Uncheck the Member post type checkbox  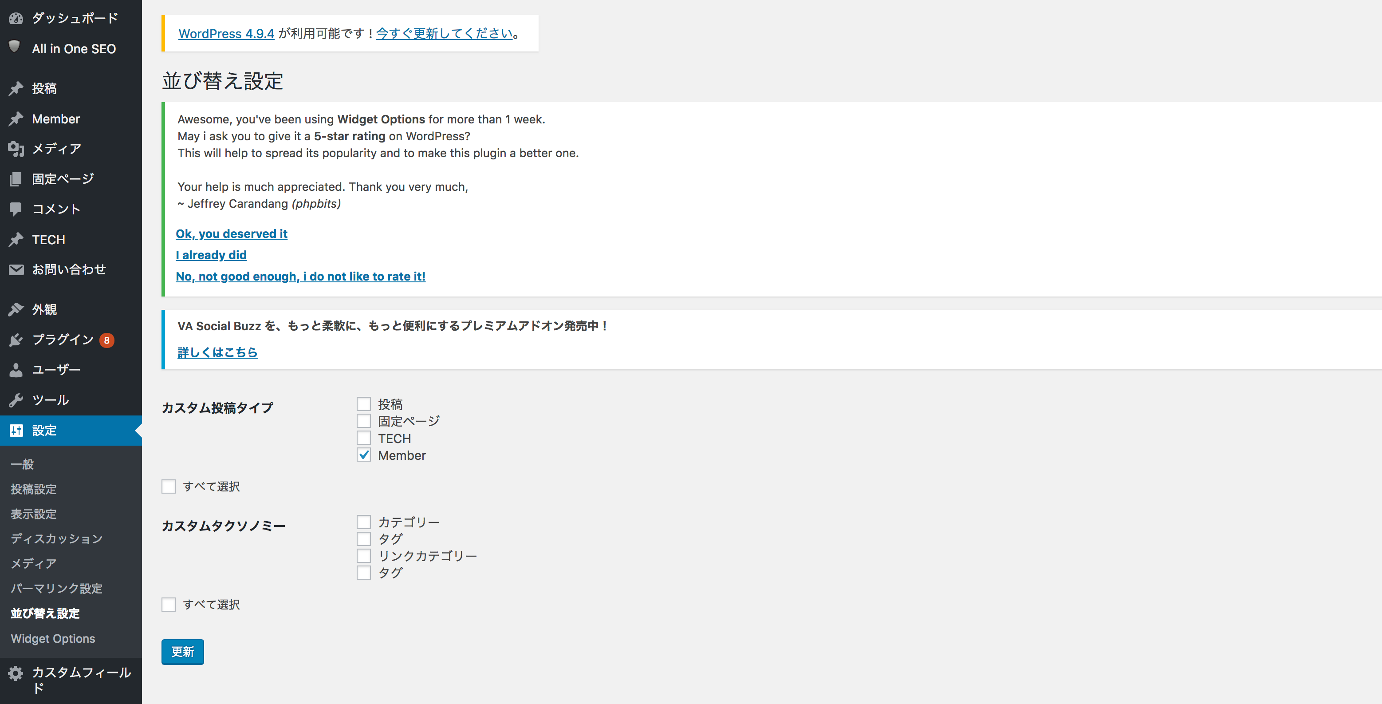pyautogui.click(x=364, y=455)
